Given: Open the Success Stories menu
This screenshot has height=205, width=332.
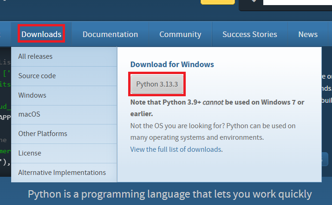Looking at the screenshot, I should [250, 34].
